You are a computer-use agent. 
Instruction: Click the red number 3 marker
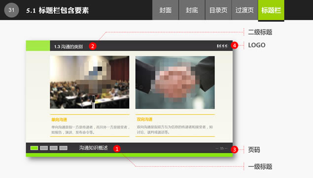[x=234, y=149]
